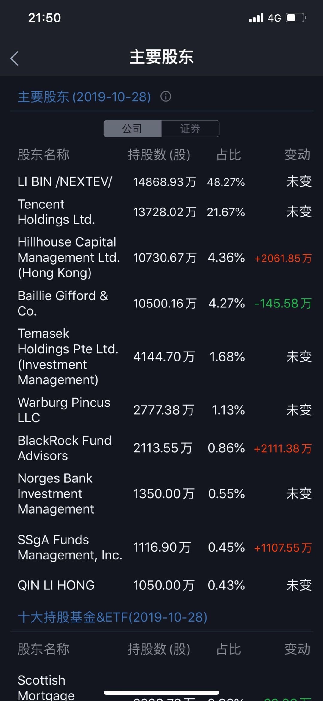Tap Baillie Gifford & Co. change value -145.58万
The width and height of the screenshot is (323, 701).
click(283, 304)
